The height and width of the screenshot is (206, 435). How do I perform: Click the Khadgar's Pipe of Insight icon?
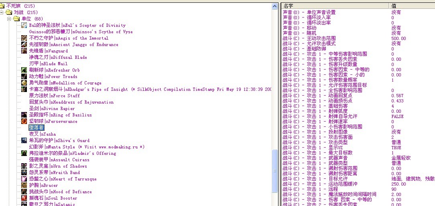(24, 89)
